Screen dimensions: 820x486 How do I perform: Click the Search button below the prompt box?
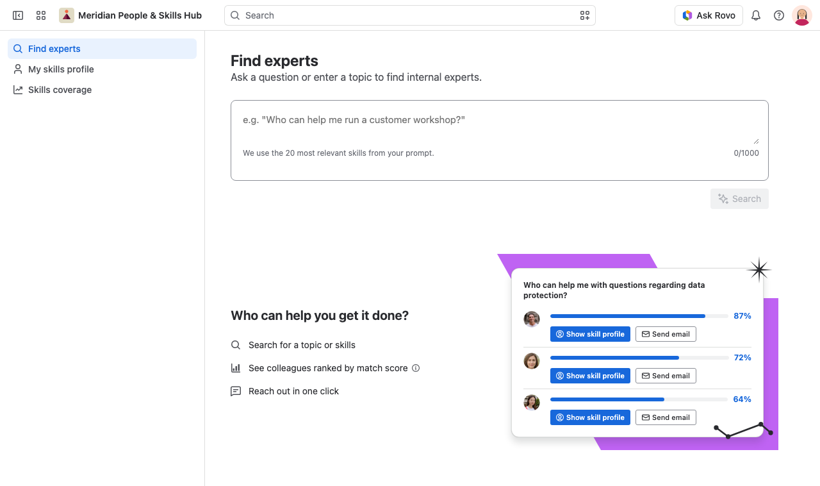pyautogui.click(x=739, y=199)
